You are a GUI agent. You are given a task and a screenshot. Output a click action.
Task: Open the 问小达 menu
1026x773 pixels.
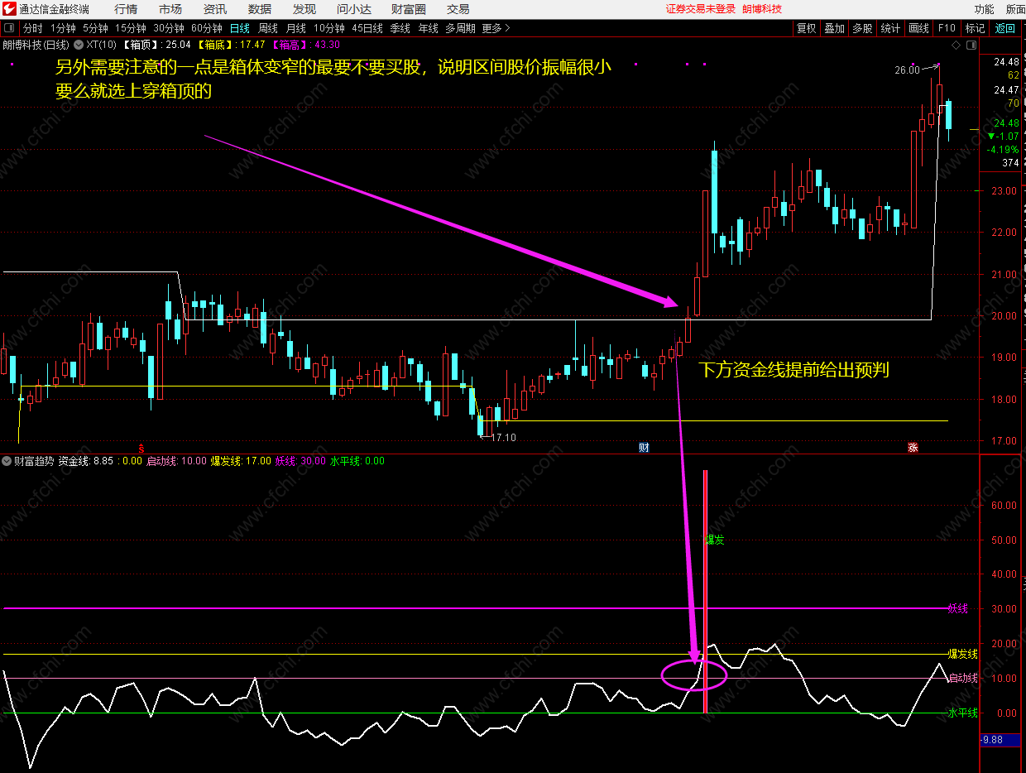[x=354, y=9]
